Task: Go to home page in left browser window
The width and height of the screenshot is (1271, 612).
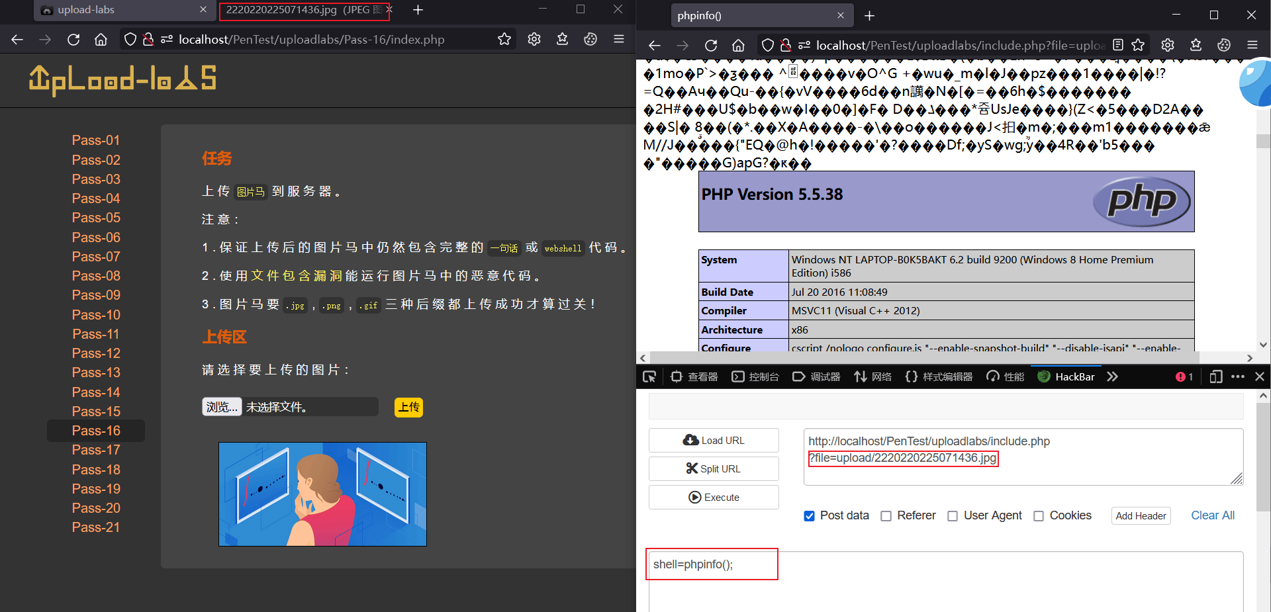Action: point(101,40)
